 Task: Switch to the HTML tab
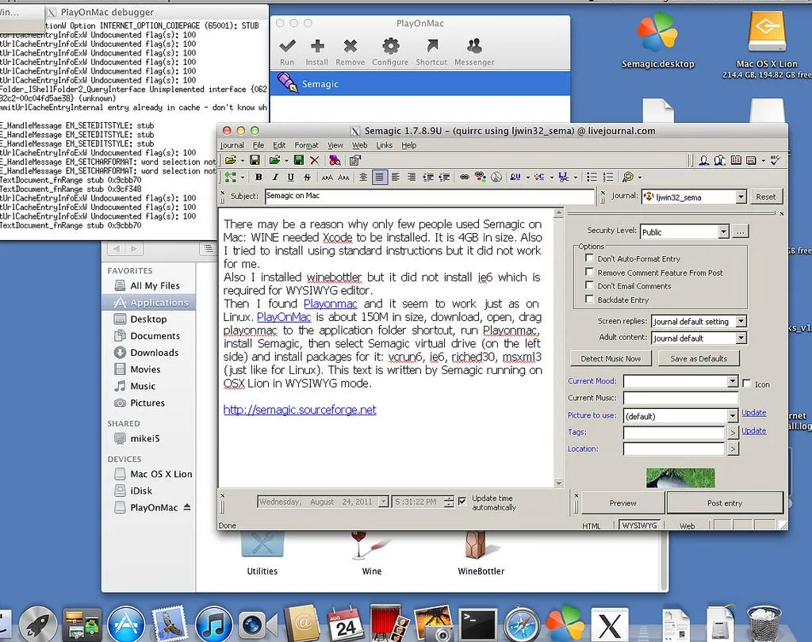click(592, 525)
